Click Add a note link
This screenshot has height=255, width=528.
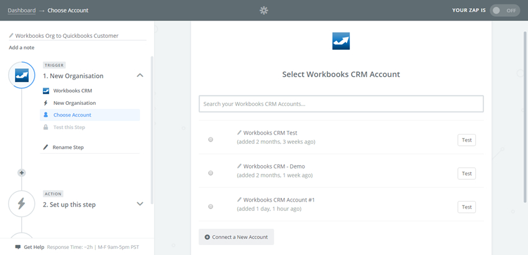click(22, 47)
